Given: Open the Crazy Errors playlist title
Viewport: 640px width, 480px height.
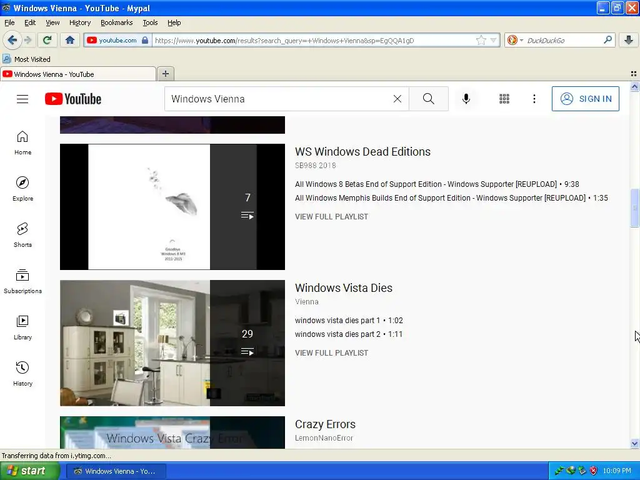Looking at the screenshot, I should (325, 424).
